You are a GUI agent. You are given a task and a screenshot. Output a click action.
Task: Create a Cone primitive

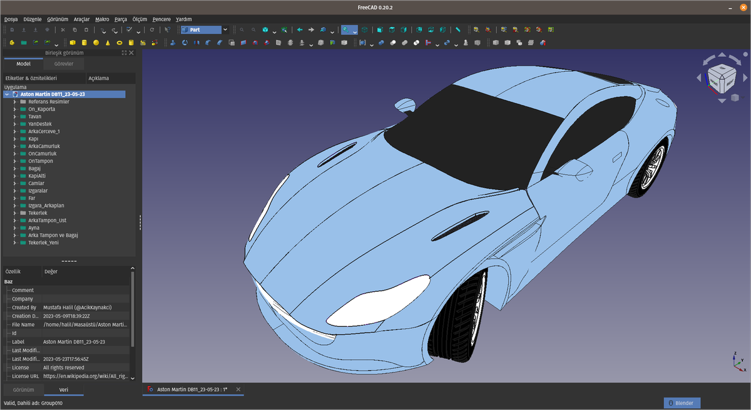pos(108,42)
